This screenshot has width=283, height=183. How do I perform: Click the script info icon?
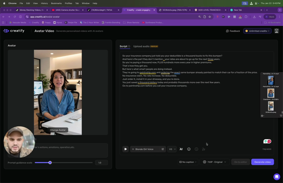coord(129,46)
